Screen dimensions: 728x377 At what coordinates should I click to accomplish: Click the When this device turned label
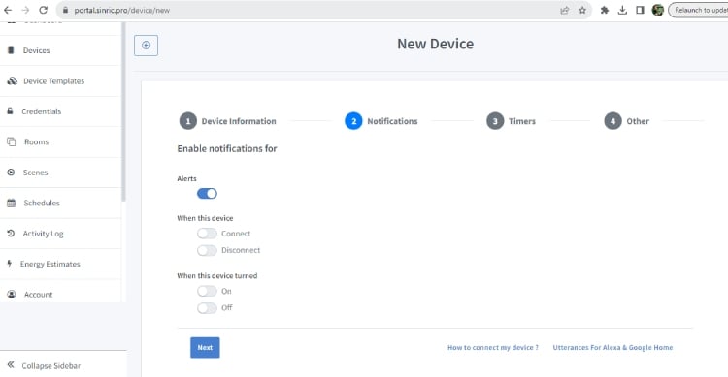(x=216, y=275)
